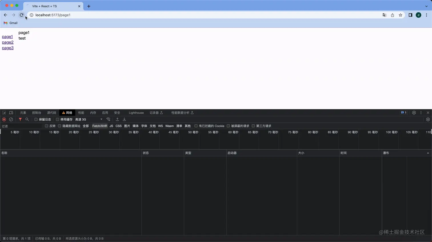Sort by the 瀑布 column arrow
The width and height of the screenshot is (432, 242).
[428, 153]
